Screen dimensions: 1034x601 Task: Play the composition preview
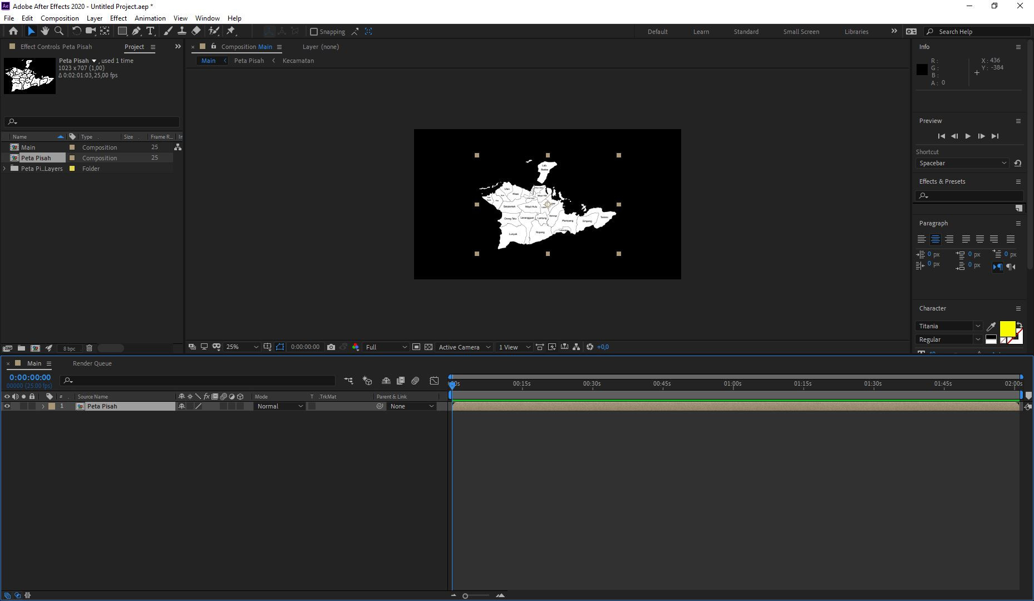[968, 136]
